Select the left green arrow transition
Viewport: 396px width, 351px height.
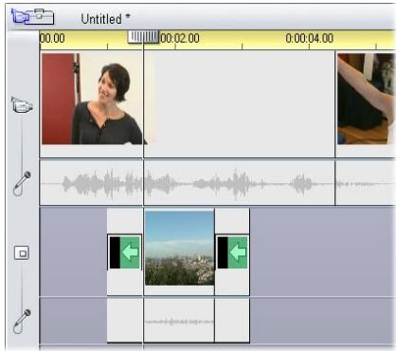tap(125, 252)
